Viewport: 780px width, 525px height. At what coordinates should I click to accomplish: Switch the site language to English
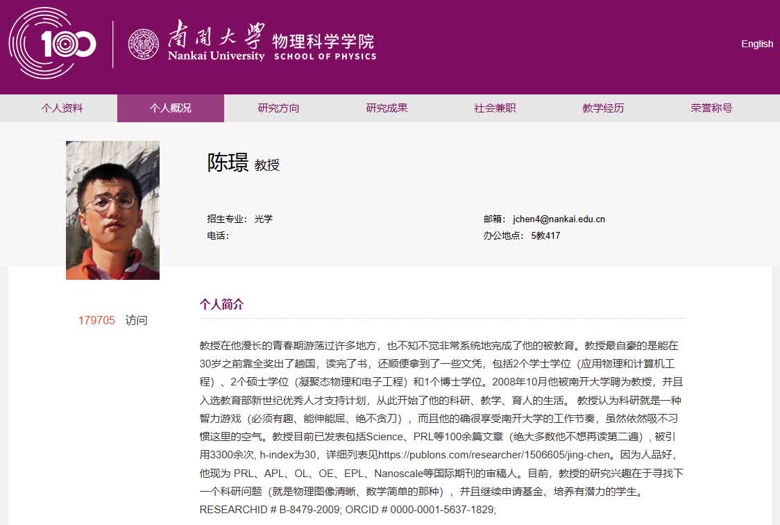point(756,44)
